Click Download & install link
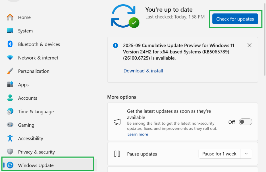Screen dimensions: 266x172 click(x=143, y=71)
